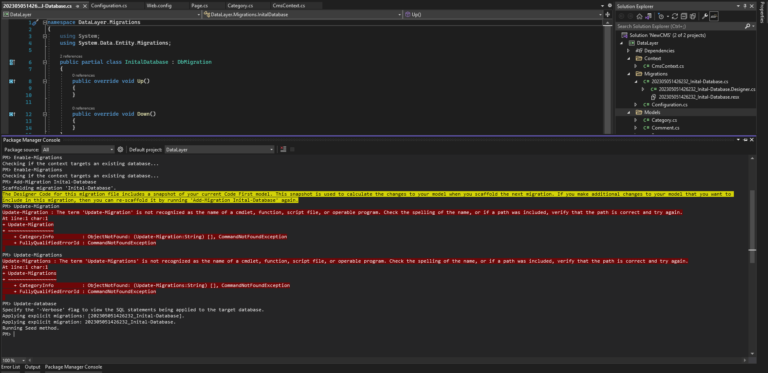Select Configuration.cs file in Migrations folder
Screen dimensions: 768x373
coord(669,105)
